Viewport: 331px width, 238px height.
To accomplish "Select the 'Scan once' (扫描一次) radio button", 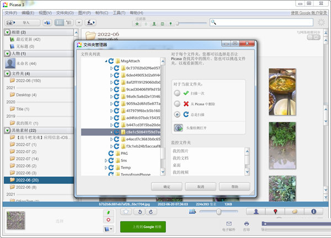I will click(177, 93).
